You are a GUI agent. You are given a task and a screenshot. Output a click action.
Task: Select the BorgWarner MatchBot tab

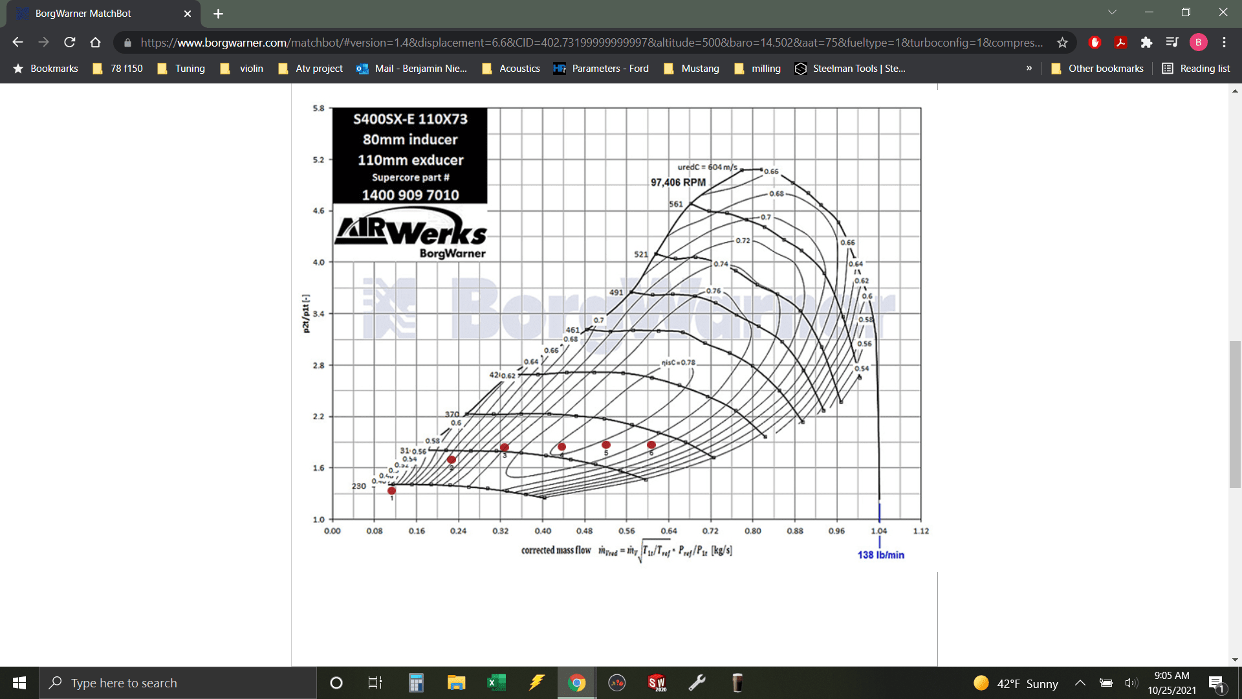pyautogui.click(x=103, y=14)
